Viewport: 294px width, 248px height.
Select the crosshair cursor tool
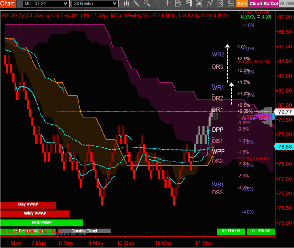tap(167, 3)
